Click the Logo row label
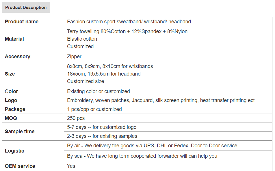The width and height of the screenshot is (275, 171). pyautogui.click(x=11, y=100)
